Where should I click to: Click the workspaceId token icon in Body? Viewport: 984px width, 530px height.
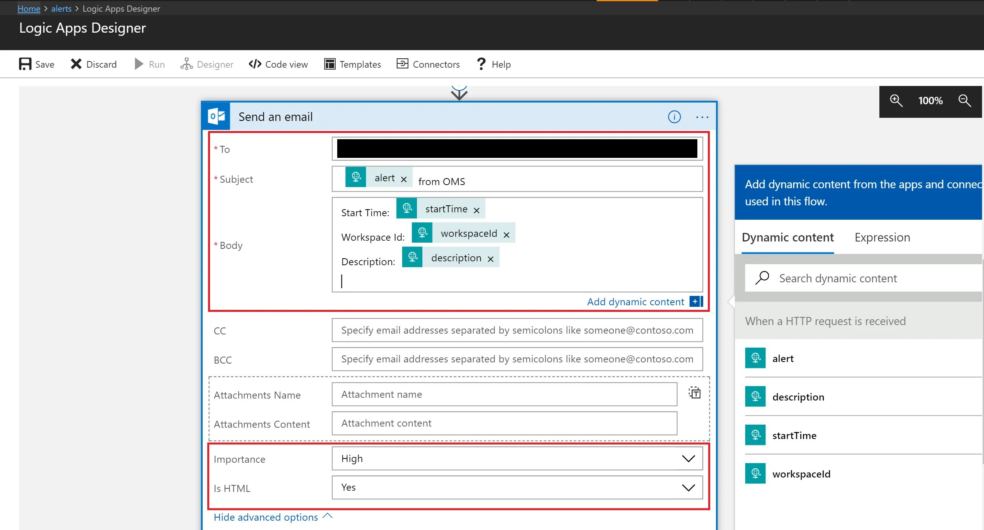tap(422, 233)
